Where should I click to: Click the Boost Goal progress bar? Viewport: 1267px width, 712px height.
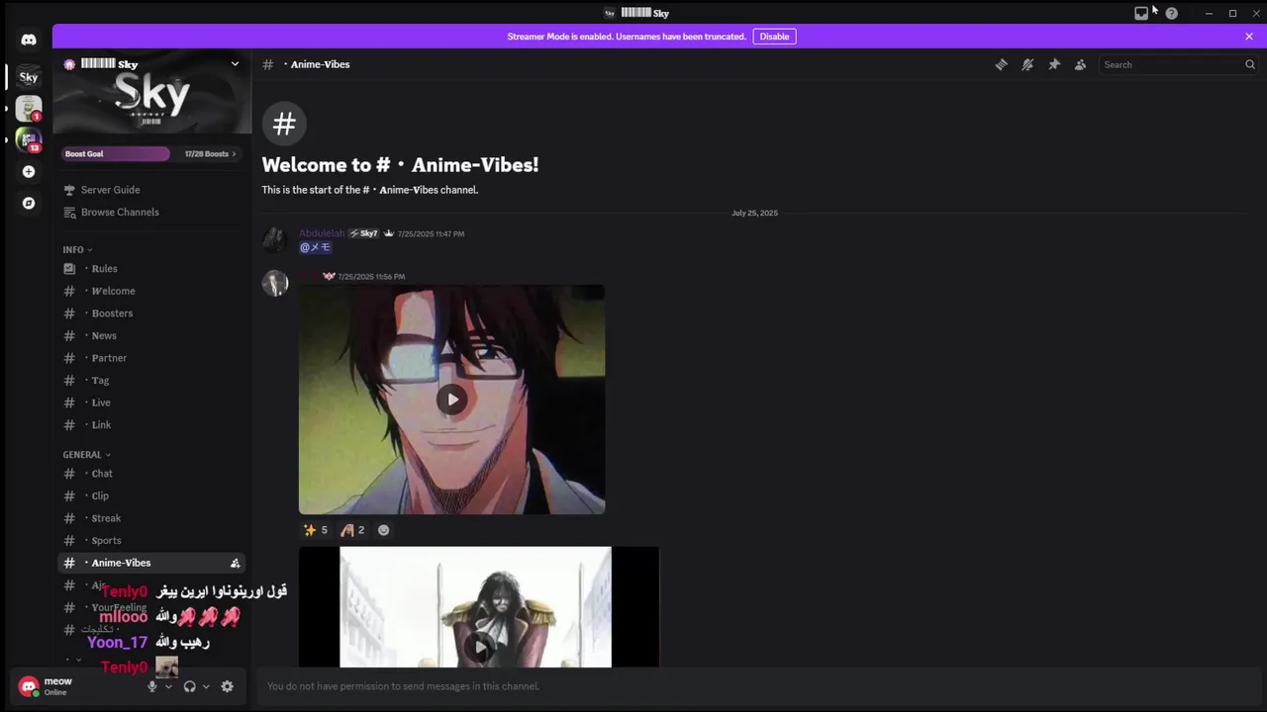[x=117, y=154]
